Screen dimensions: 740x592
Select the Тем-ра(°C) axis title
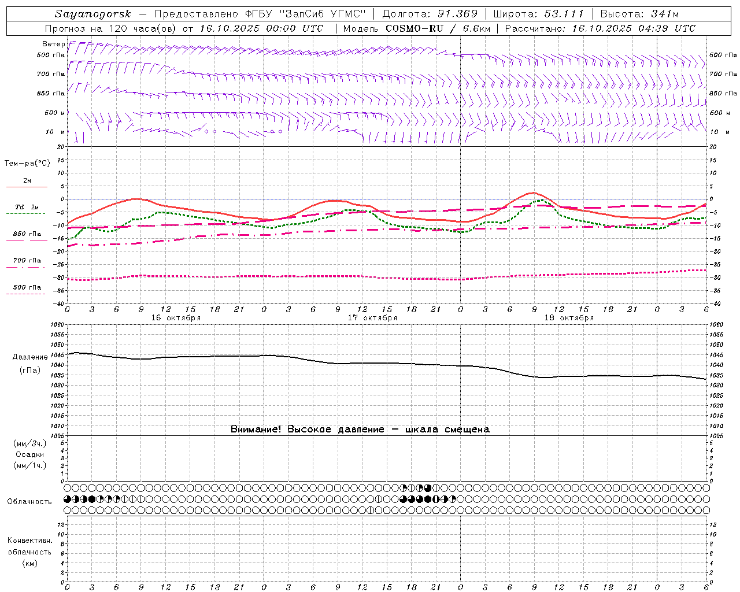pyautogui.click(x=27, y=164)
